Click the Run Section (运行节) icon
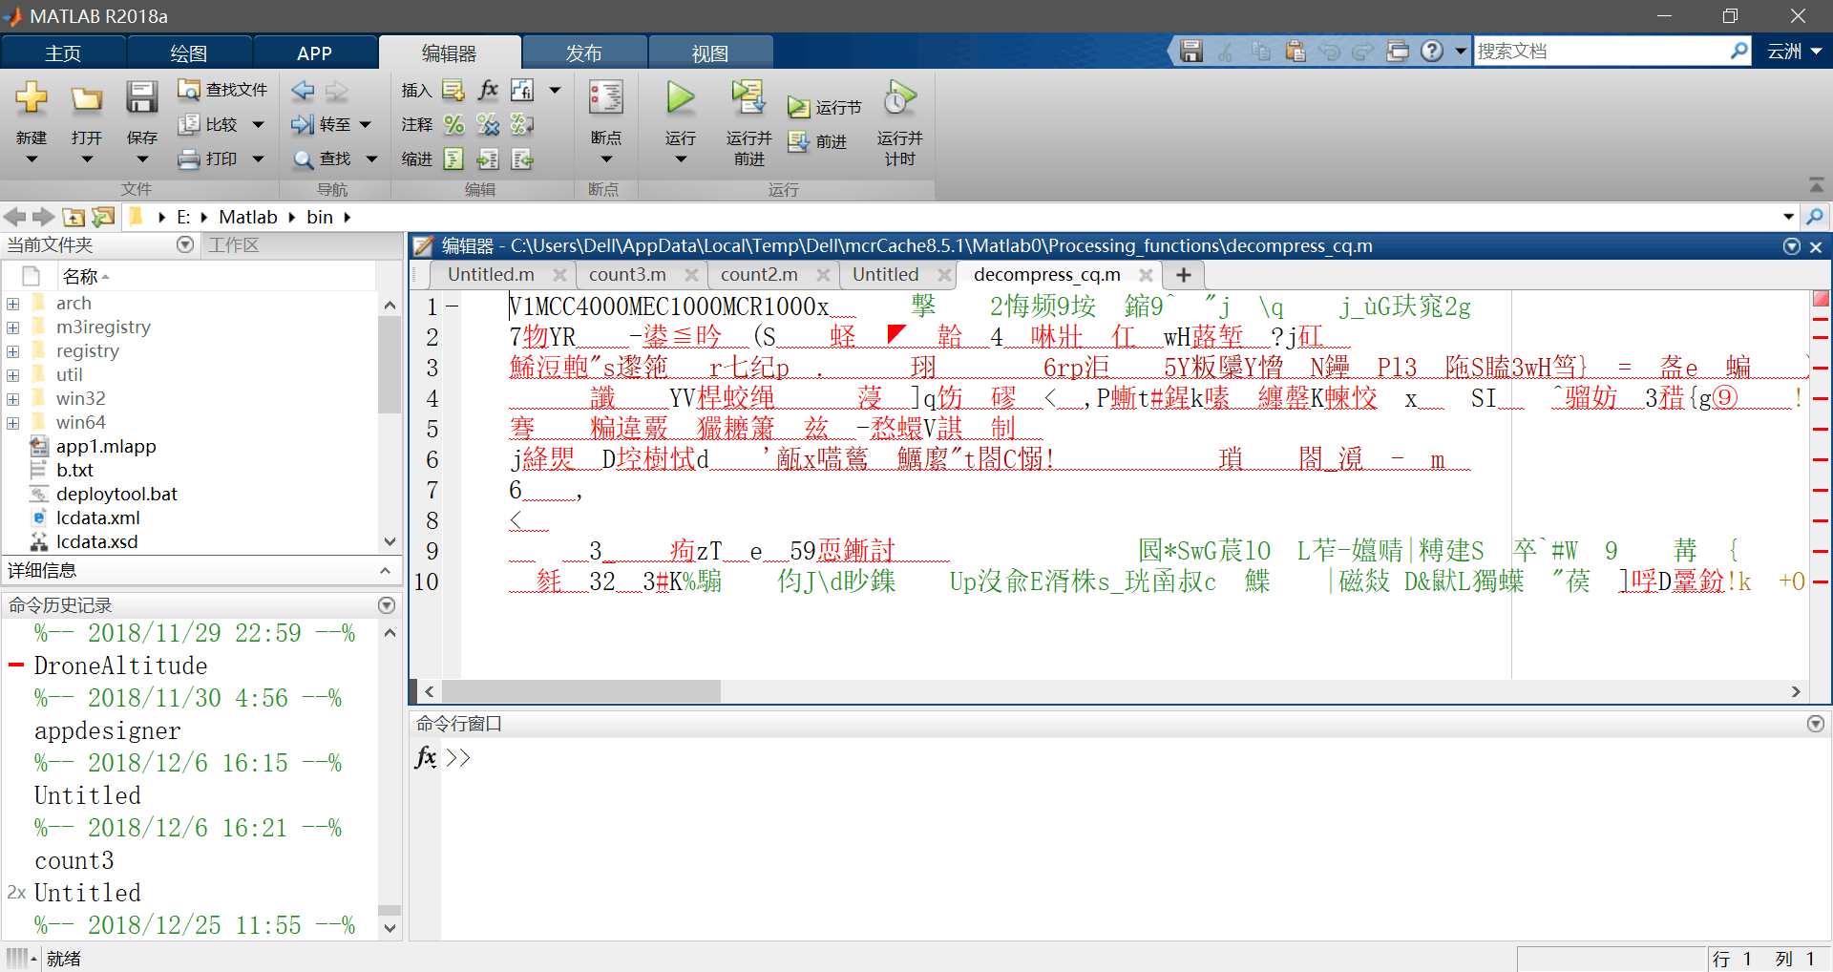1833x972 pixels. coord(798,107)
